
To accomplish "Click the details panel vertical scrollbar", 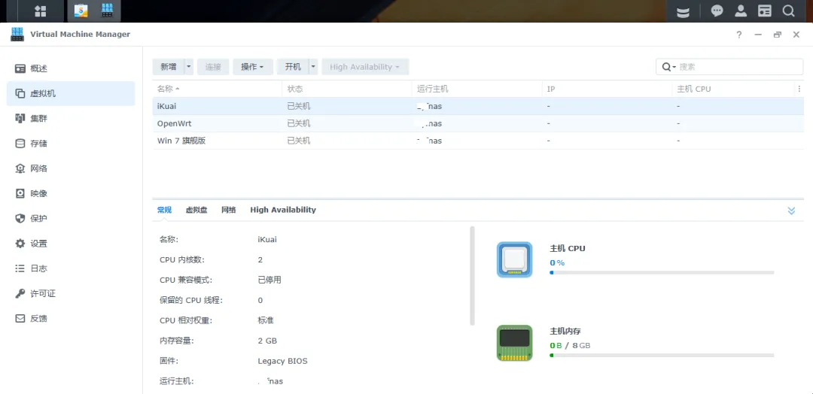I will pyautogui.click(x=472, y=275).
